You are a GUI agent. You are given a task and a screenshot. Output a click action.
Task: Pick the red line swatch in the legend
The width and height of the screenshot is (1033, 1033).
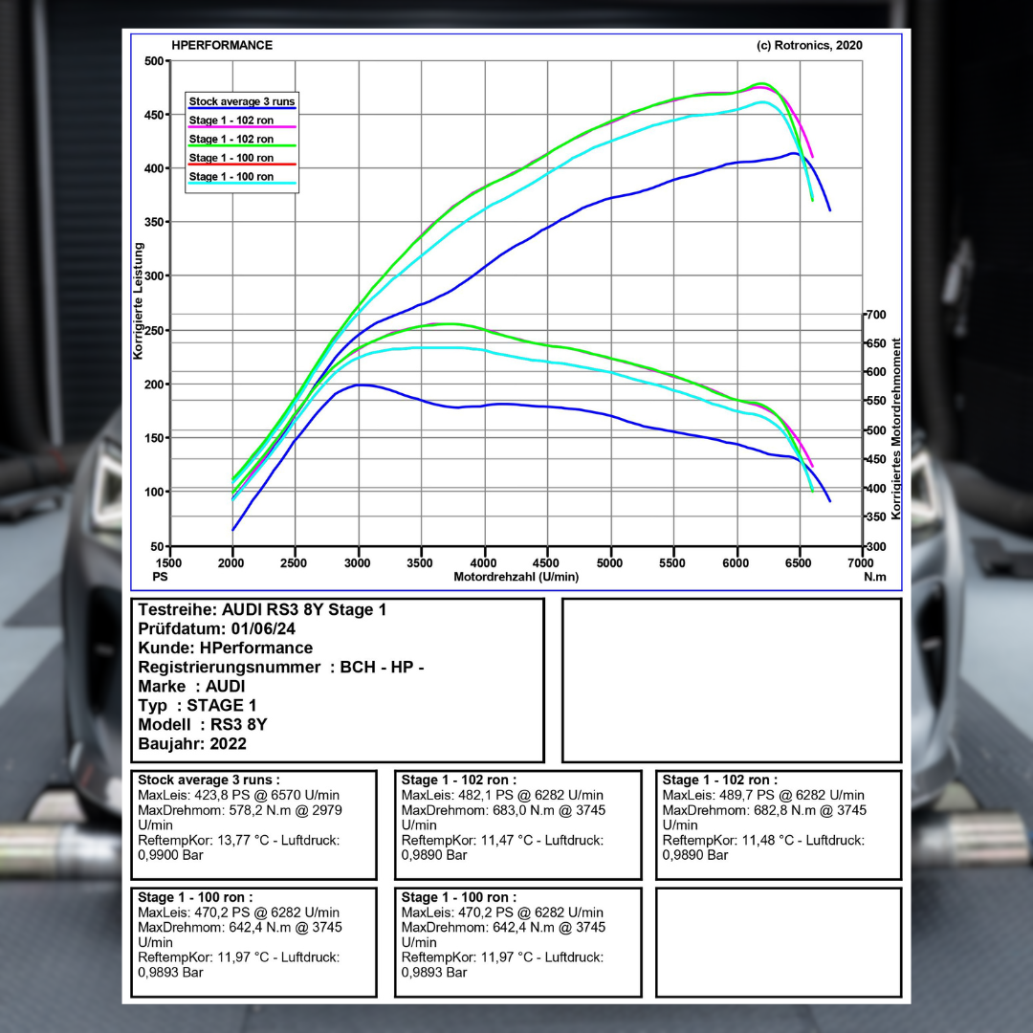coord(242,165)
